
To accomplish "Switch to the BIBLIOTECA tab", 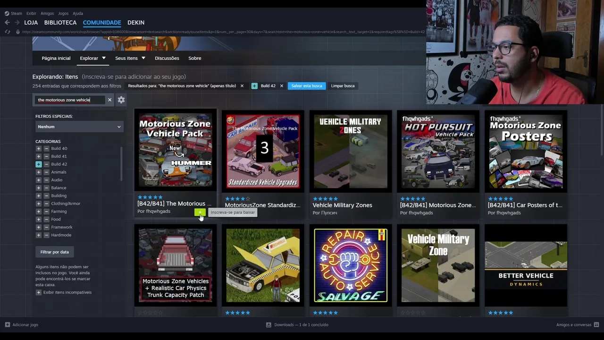I will [x=60, y=23].
